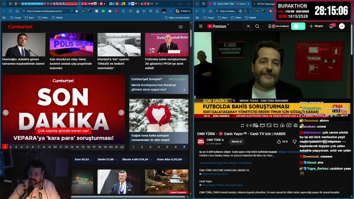Open VEPARA son dakika main banner
Image resolution: width=354 pixels, height=199 pixels.
[63, 109]
